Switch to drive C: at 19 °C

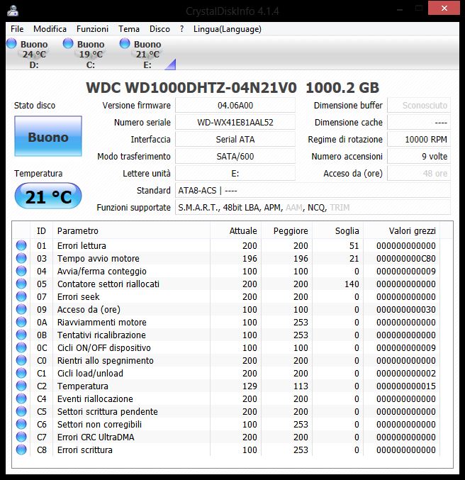coord(91,54)
